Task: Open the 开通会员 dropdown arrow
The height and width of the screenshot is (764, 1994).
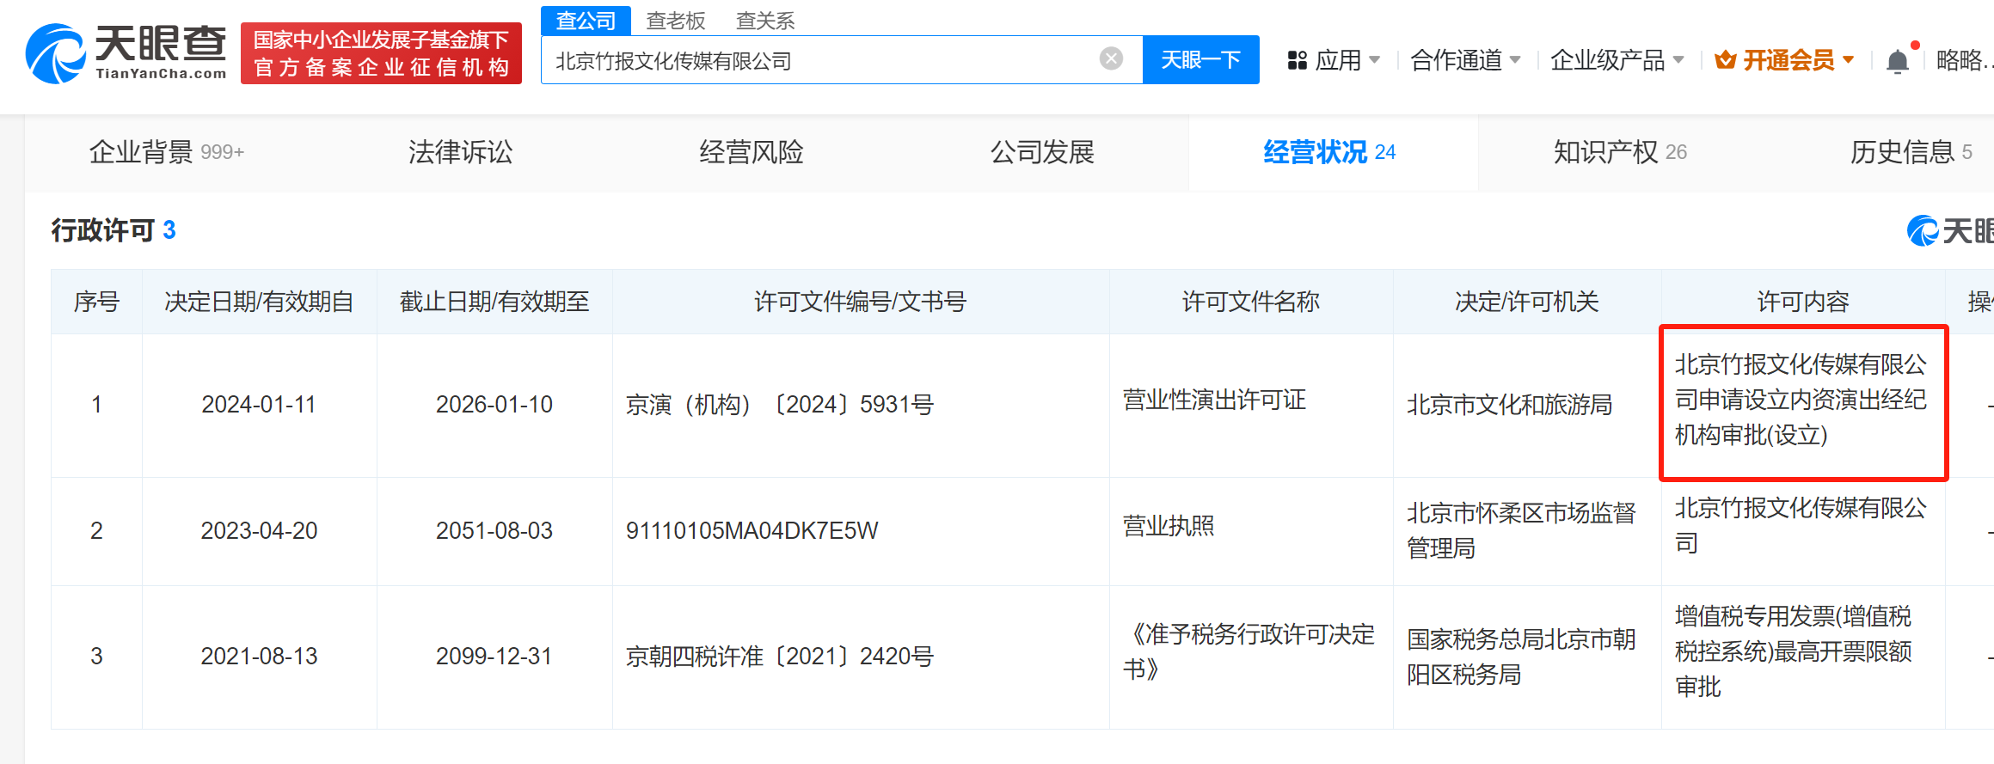Action: click(1848, 60)
